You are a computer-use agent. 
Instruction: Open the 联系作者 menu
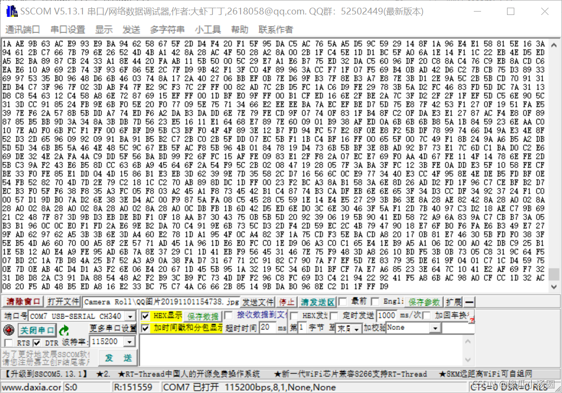[x=276, y=29]
